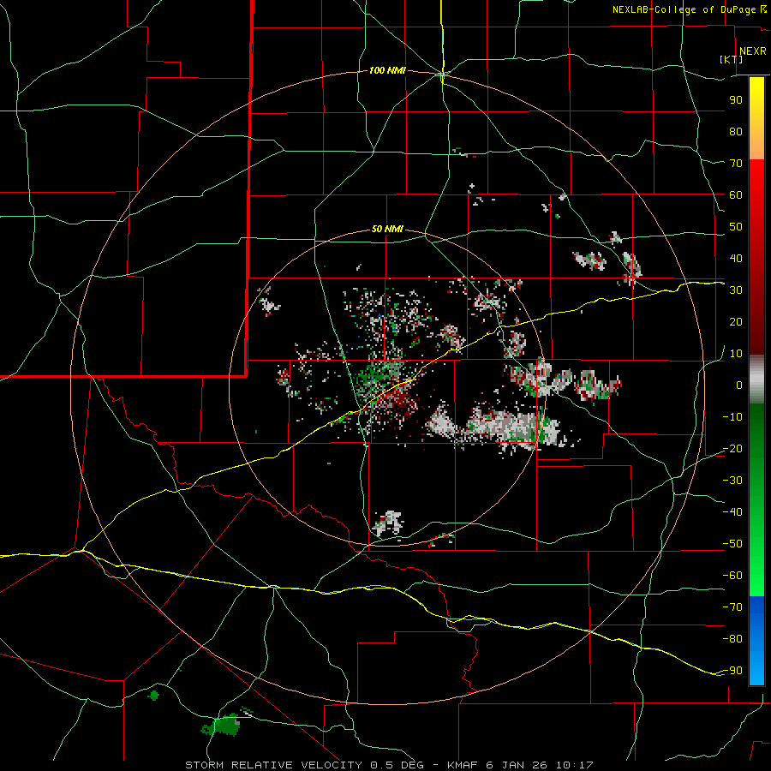Viewport: 771px width, 771px height.
Task: Click the STORM RELATIVE VELOCITY caption text
Action: (x=273, y=765)
